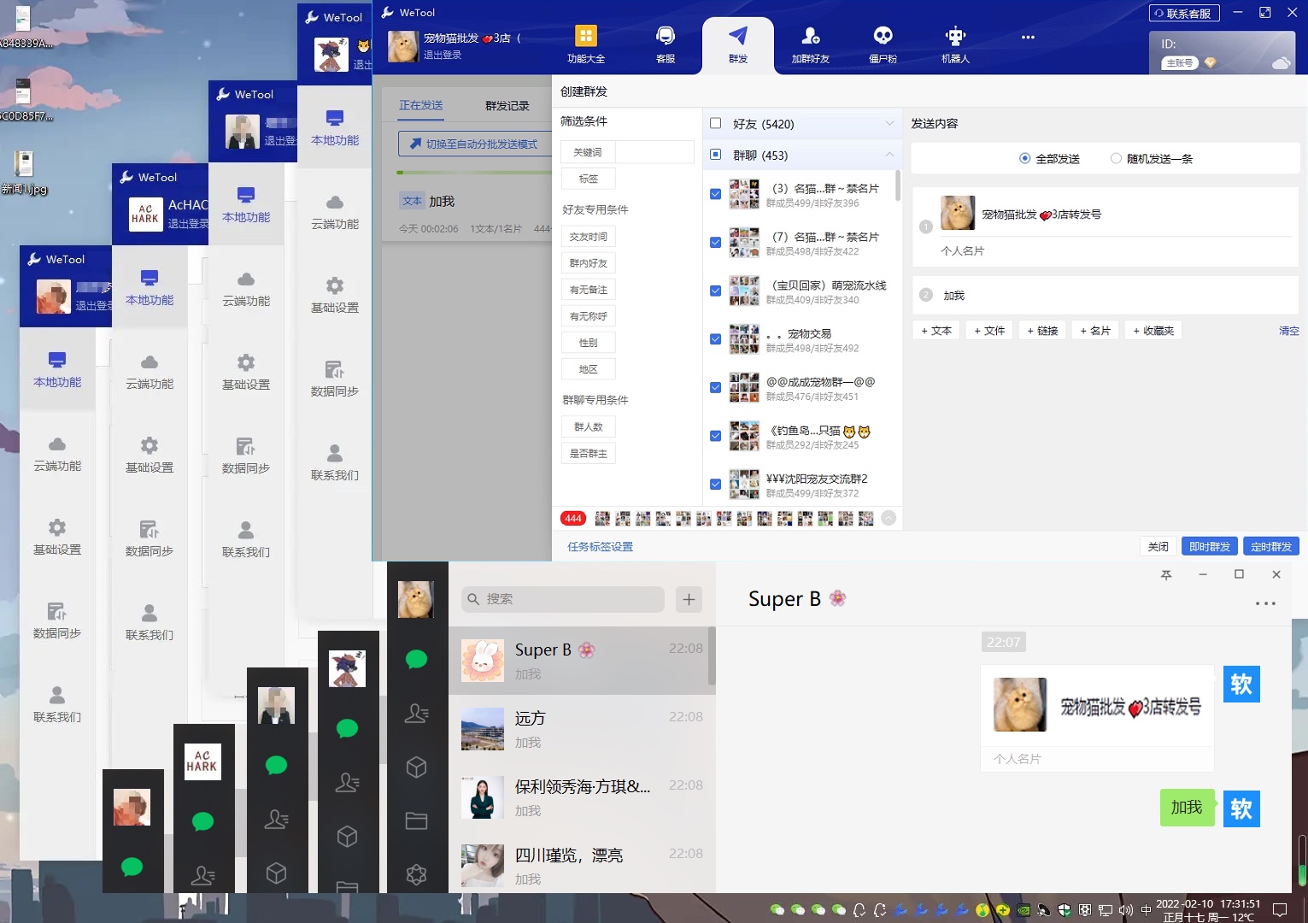Toggle the 群聊 (453) checkbox

point(716,155)
